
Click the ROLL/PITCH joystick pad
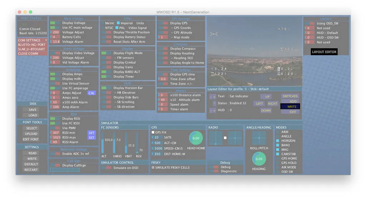(259, 138)
